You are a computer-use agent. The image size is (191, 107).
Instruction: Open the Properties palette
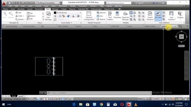[x=117, y=15]
